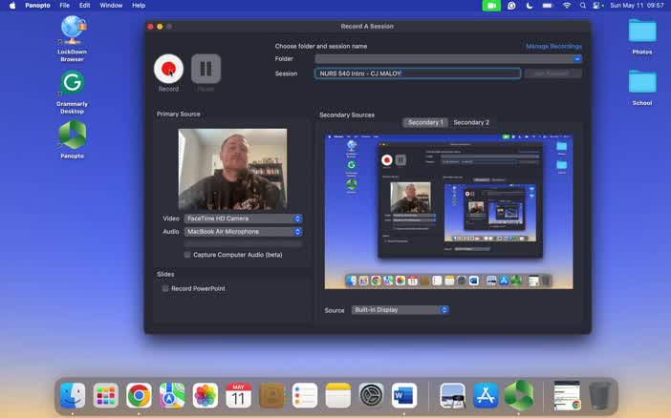Open the Audio microphone dropdown

(x=243, y=232)
